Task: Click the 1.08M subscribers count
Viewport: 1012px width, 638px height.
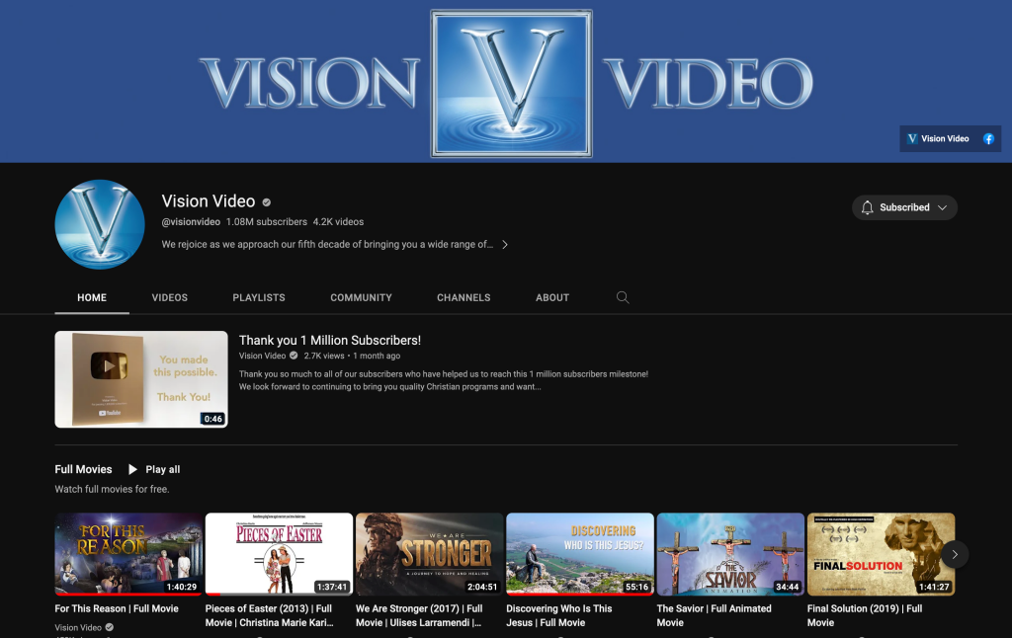Action: [x=267, y=222]
